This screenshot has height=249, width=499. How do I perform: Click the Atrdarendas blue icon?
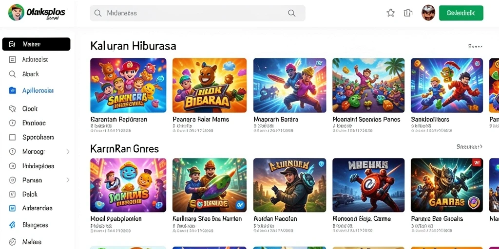(12, 208)
